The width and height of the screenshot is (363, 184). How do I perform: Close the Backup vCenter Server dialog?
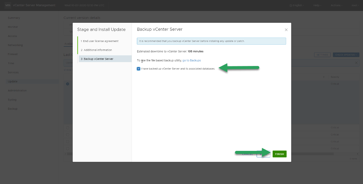(x=286, y=30)
